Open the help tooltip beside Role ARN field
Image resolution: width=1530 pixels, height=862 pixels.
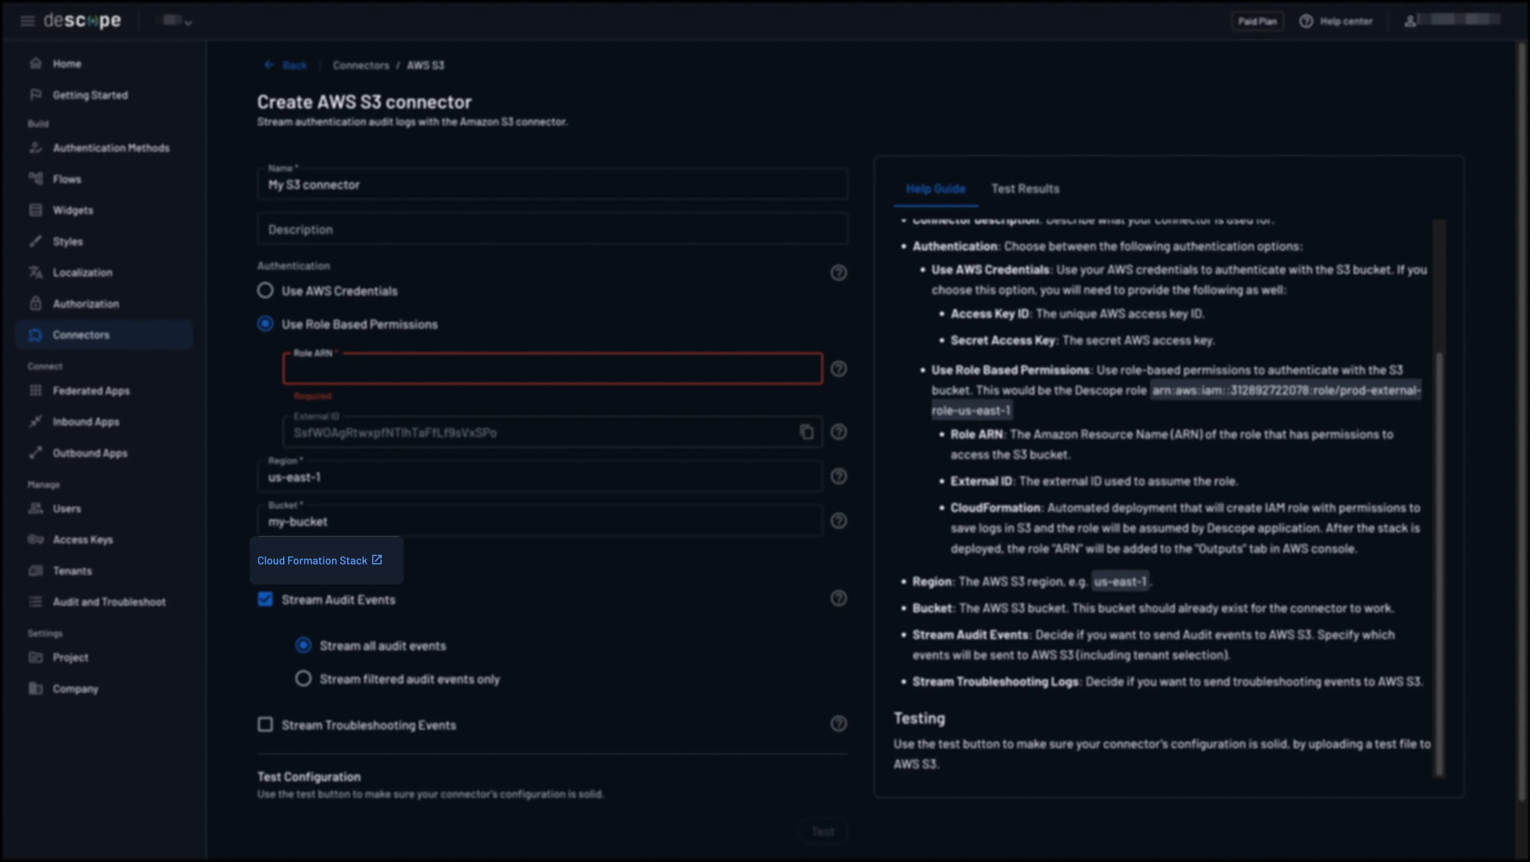[x=839, y=369]
